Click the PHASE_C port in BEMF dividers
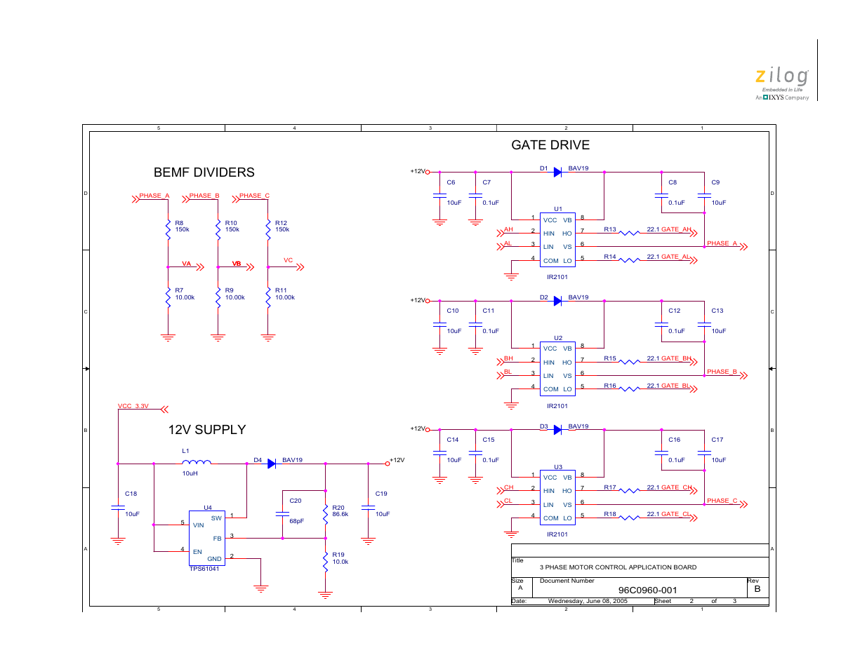This screenshot has height=669, width=867. (x=251, y=198)
